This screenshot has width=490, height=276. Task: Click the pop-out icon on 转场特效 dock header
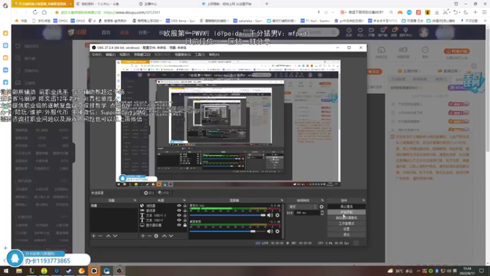(x=322, y=201)
